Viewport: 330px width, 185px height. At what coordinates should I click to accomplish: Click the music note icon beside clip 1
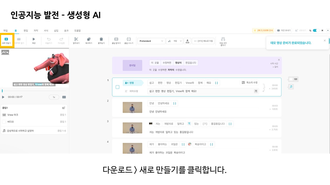(x=291, y=87)
